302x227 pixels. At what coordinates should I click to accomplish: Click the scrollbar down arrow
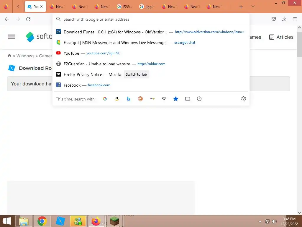click(299, 213)
